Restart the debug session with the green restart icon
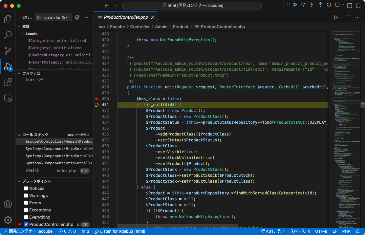The width and height of the screenshot is (365, 235). pyautogui.click(x=329, y=5)
